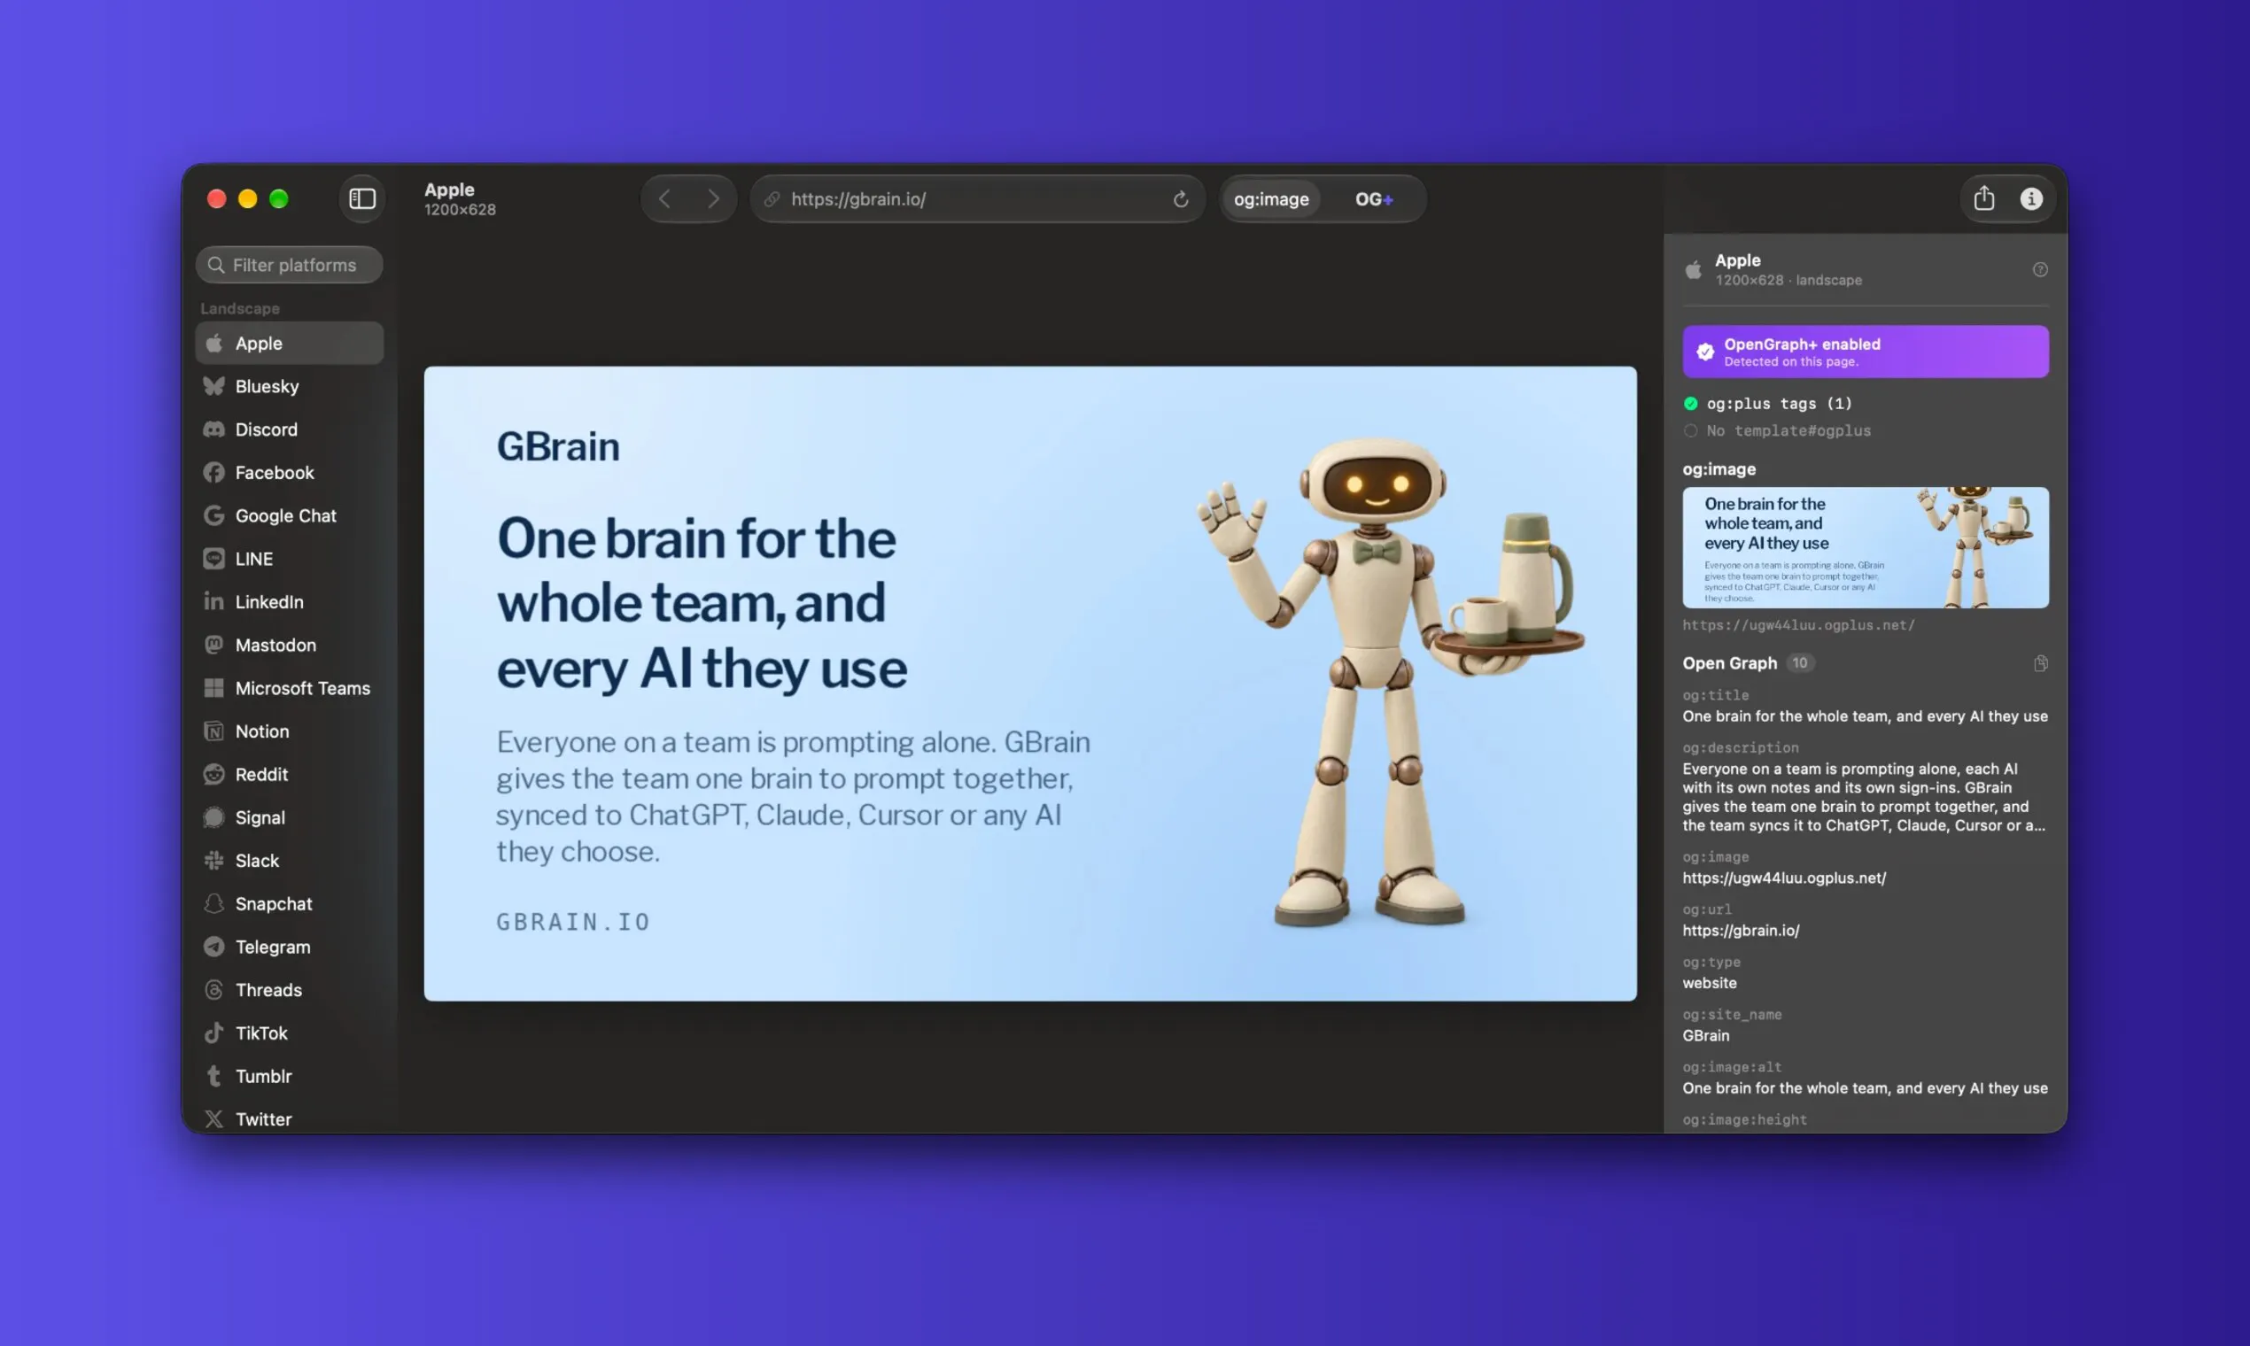Click the og:site_name value GBrain
The height and width of the screenshot is (1346, 2250).
(x=1705, y=1036)
